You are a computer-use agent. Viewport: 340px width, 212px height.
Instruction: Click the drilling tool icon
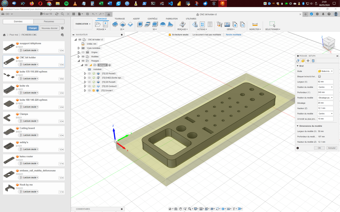[182, 25]
